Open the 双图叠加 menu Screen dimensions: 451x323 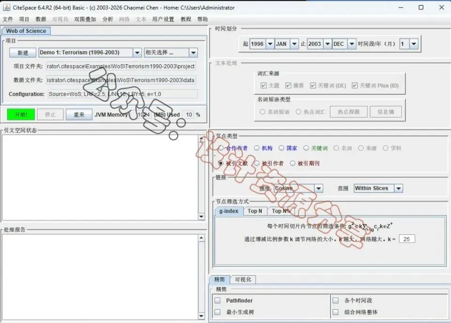coord(85,19)
